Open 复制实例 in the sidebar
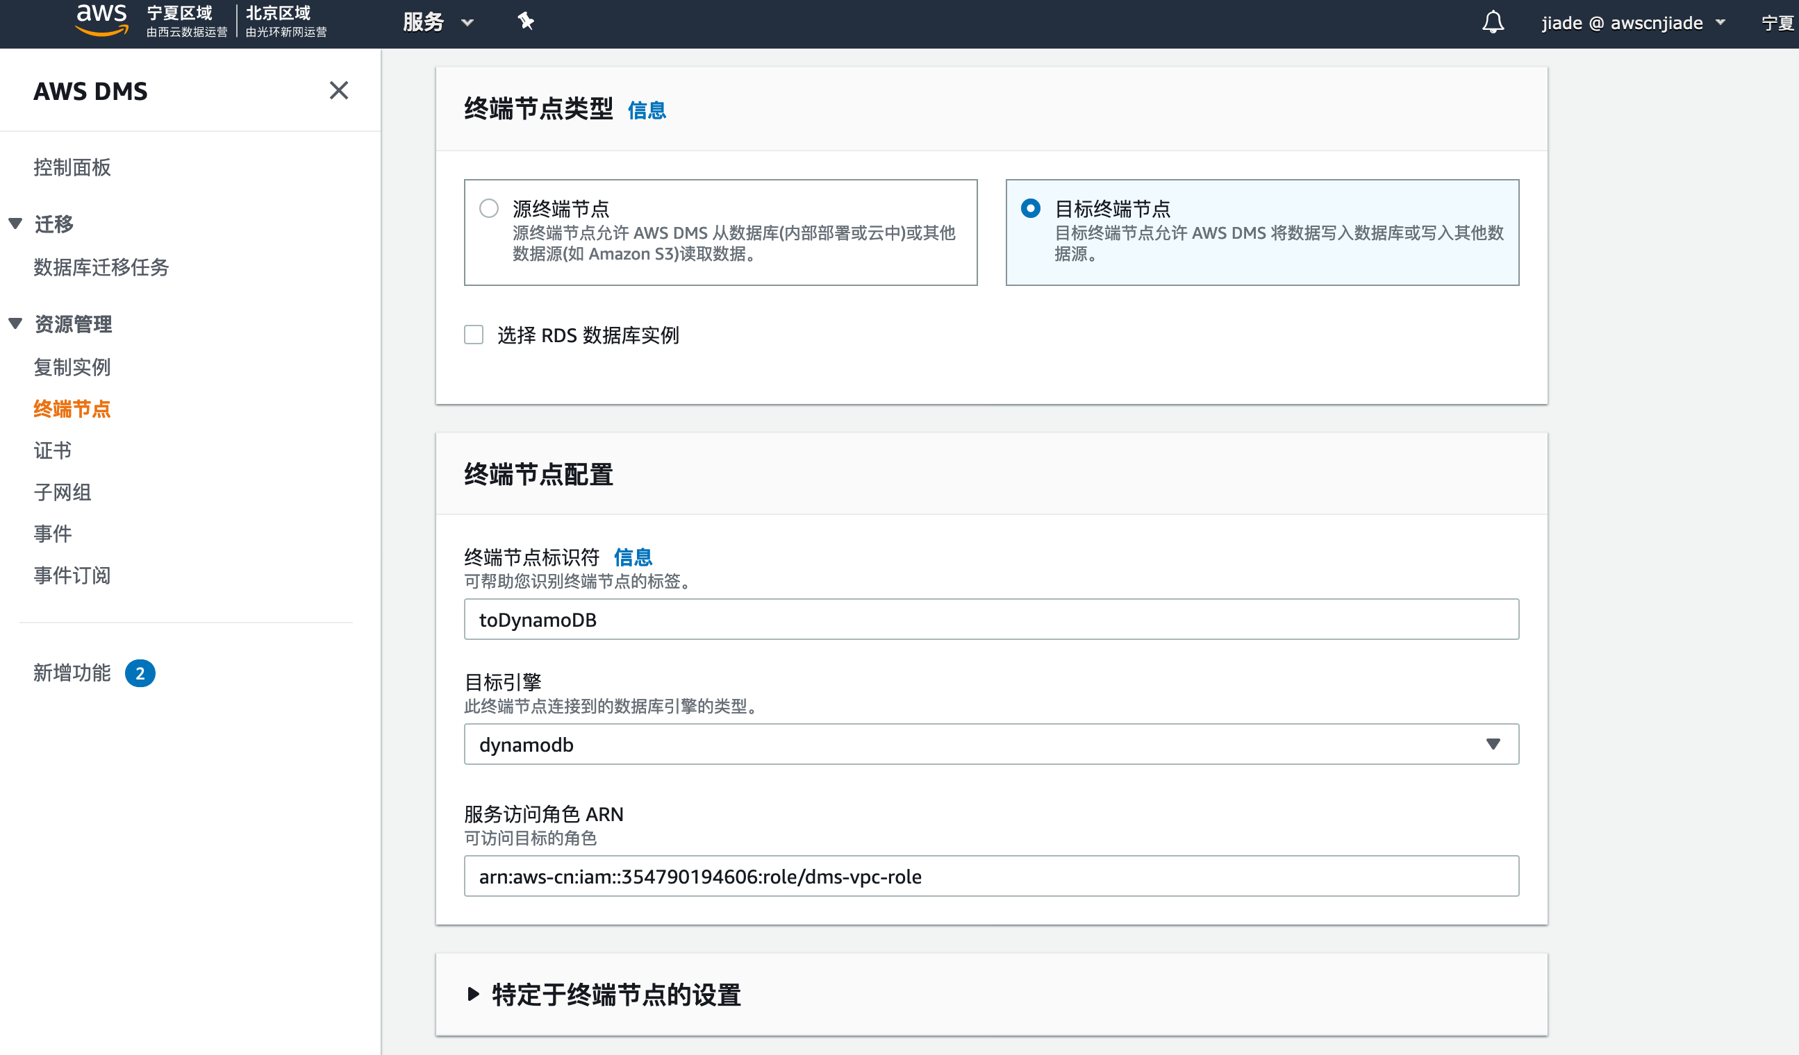 pos(72,366)
